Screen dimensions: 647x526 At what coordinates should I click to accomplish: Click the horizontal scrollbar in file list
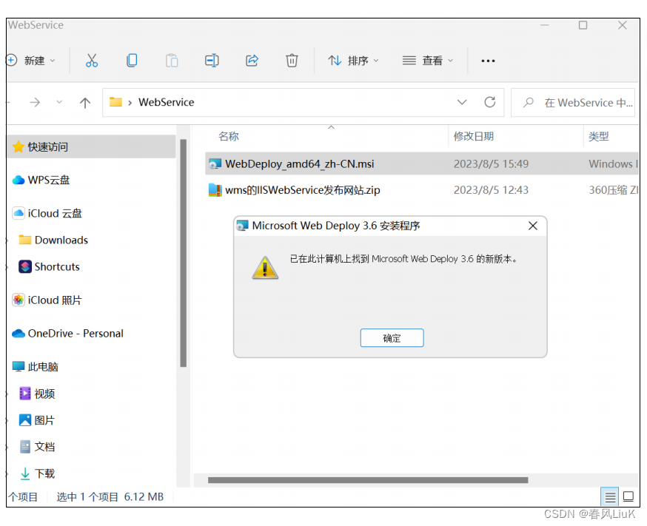pos(368,480)
